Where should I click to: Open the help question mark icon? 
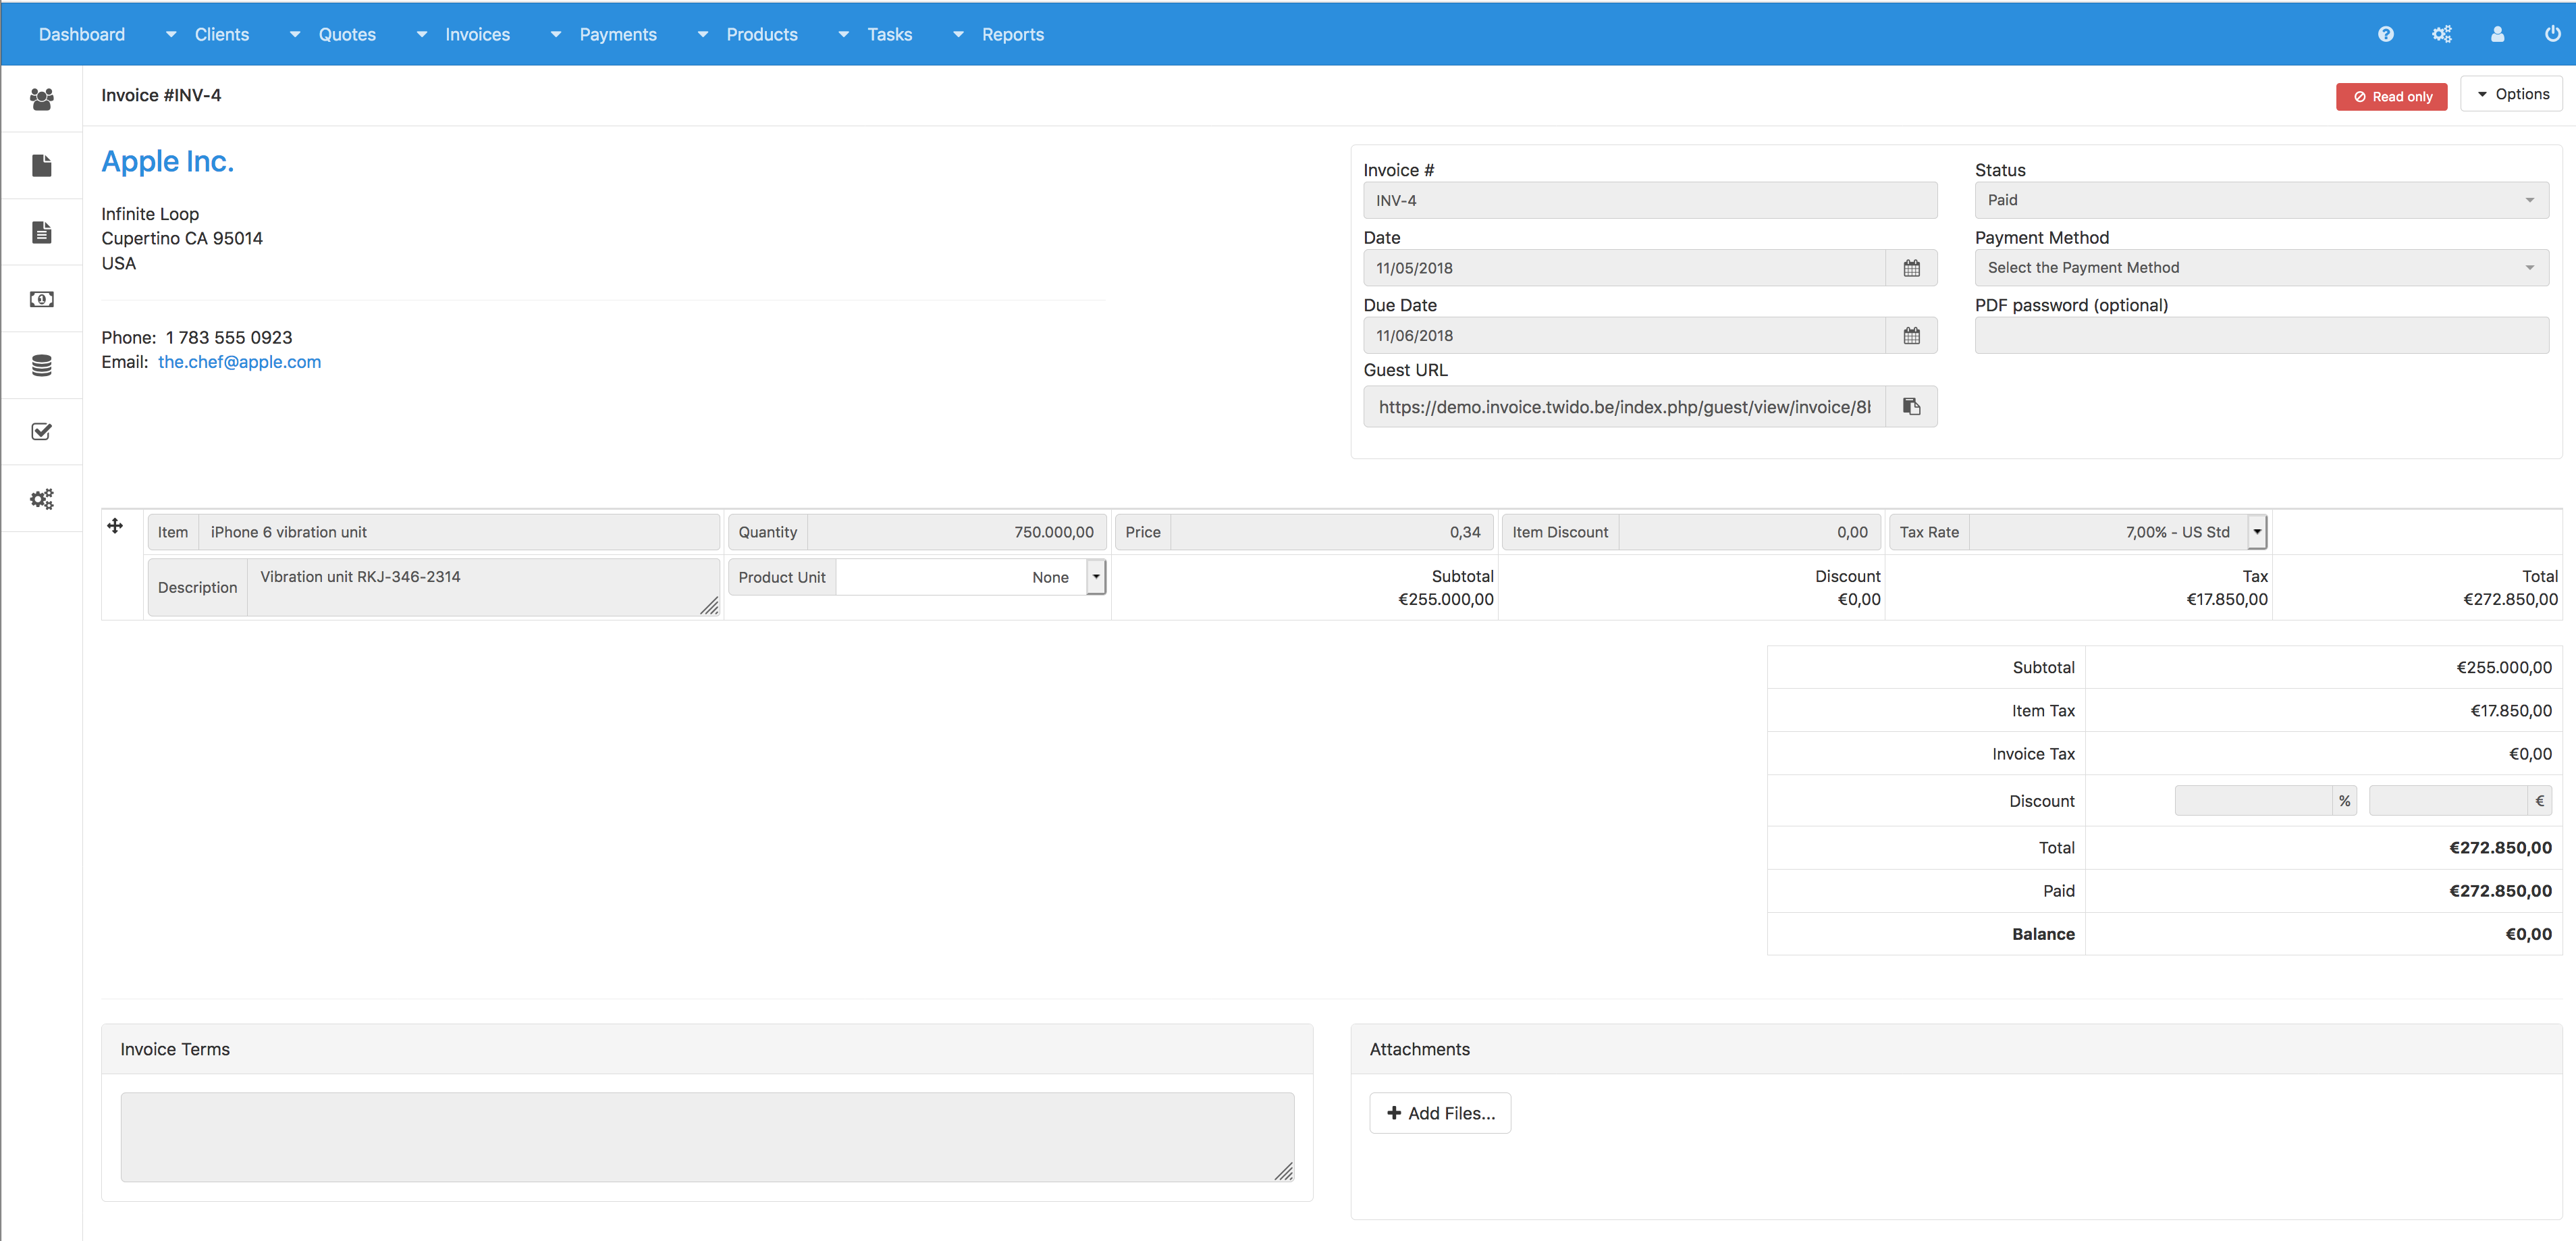click(2385, 34)
